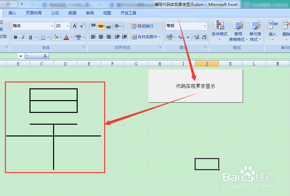Open the 数据 ribbon tab
Image resolution: width=290 pixels, height=196 pixels.
click(72, 13)
